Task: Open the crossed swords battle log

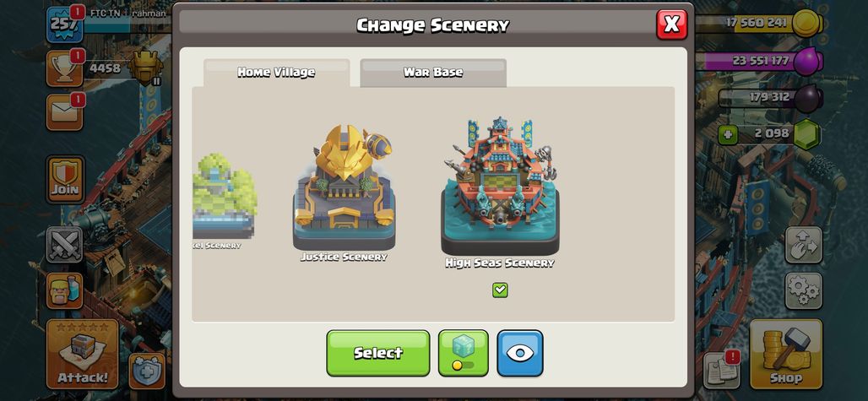Action: pyautogui.click(x=65, y=245)
